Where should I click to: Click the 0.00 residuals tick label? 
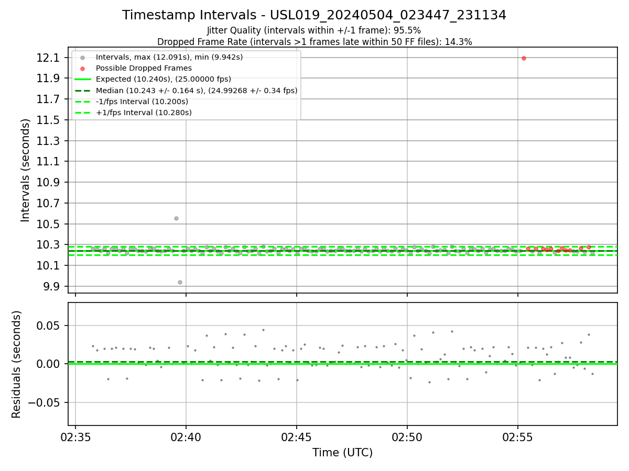(x=49, y=364)
